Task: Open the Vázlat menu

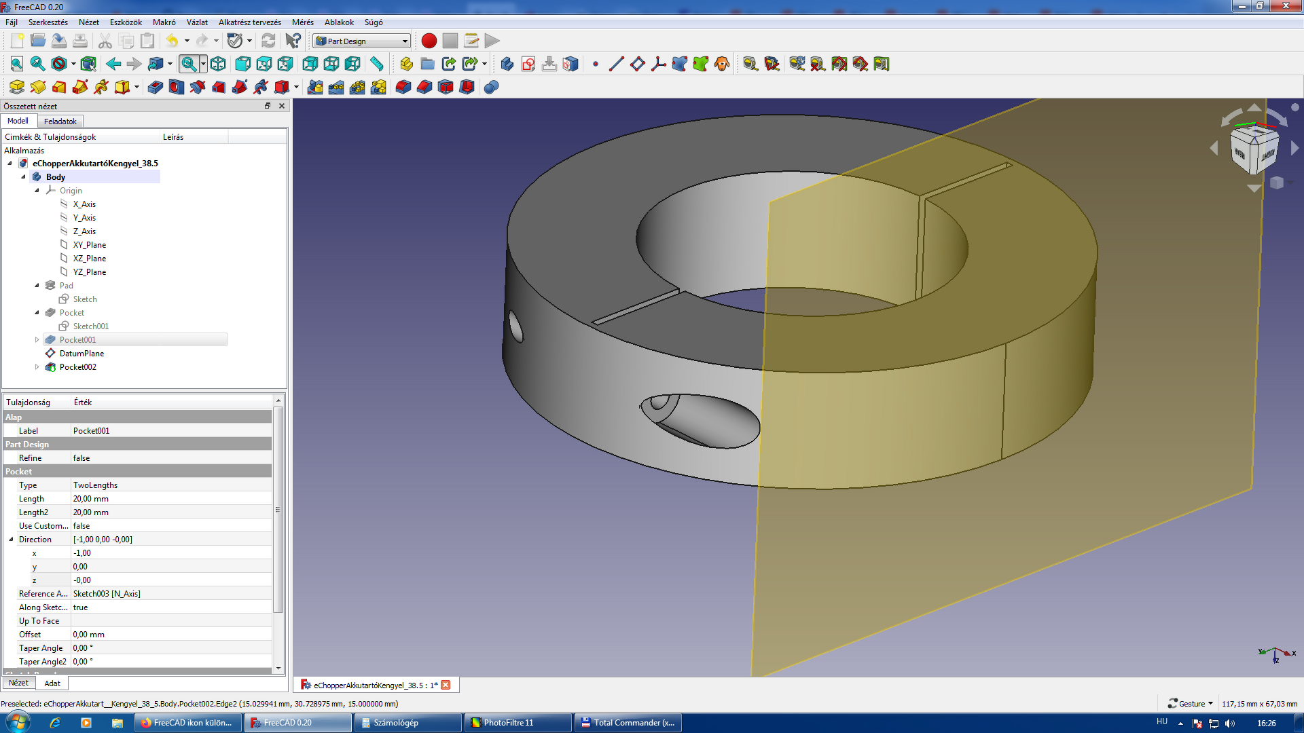Action: click(x=196, y=22)
